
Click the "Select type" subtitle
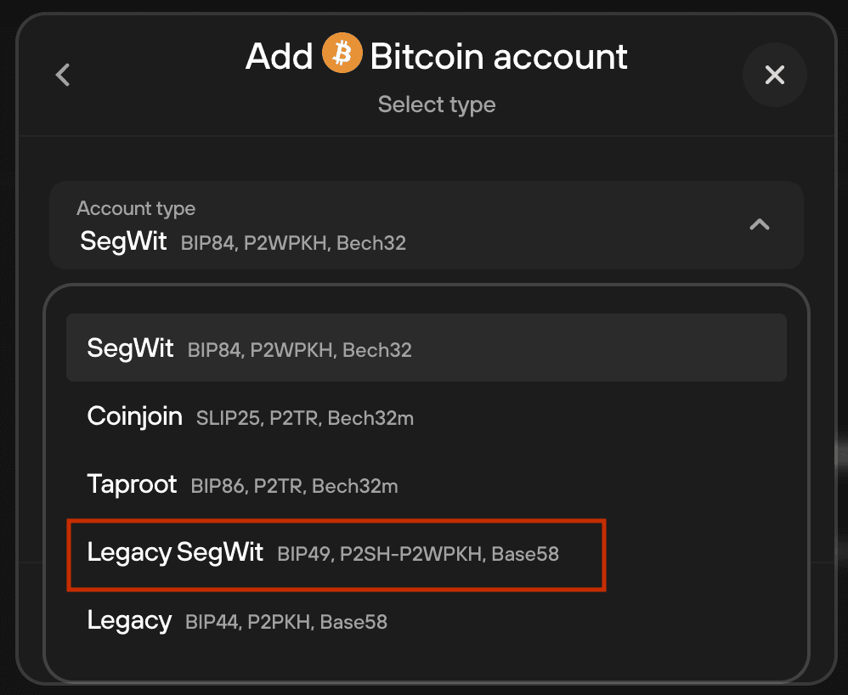437,105
